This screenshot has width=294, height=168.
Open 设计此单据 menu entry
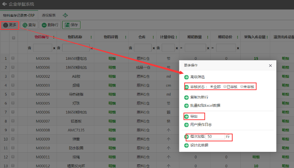tap(199, 145)
